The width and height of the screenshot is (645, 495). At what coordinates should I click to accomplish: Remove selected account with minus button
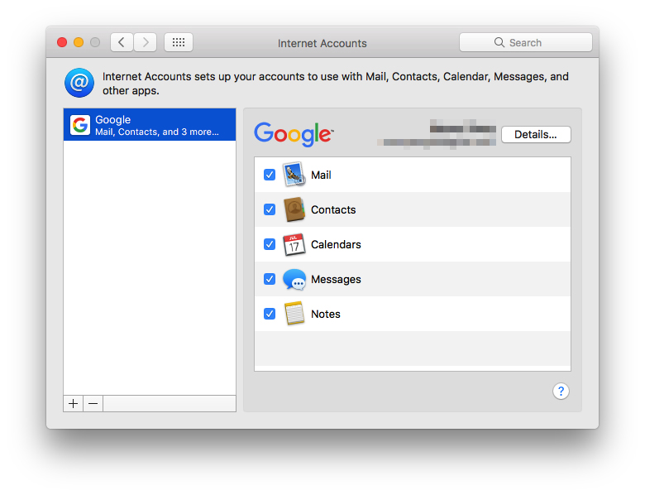click(93, 403)
